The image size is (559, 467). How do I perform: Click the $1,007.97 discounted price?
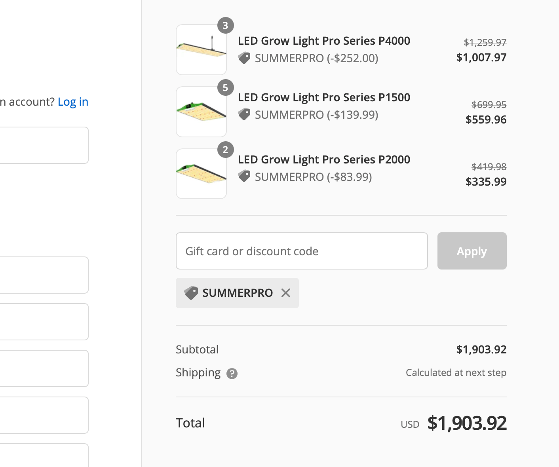[x=481, y=58]
